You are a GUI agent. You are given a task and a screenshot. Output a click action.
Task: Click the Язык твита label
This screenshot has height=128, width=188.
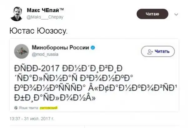pyautogui.click(x=29, y=108)
